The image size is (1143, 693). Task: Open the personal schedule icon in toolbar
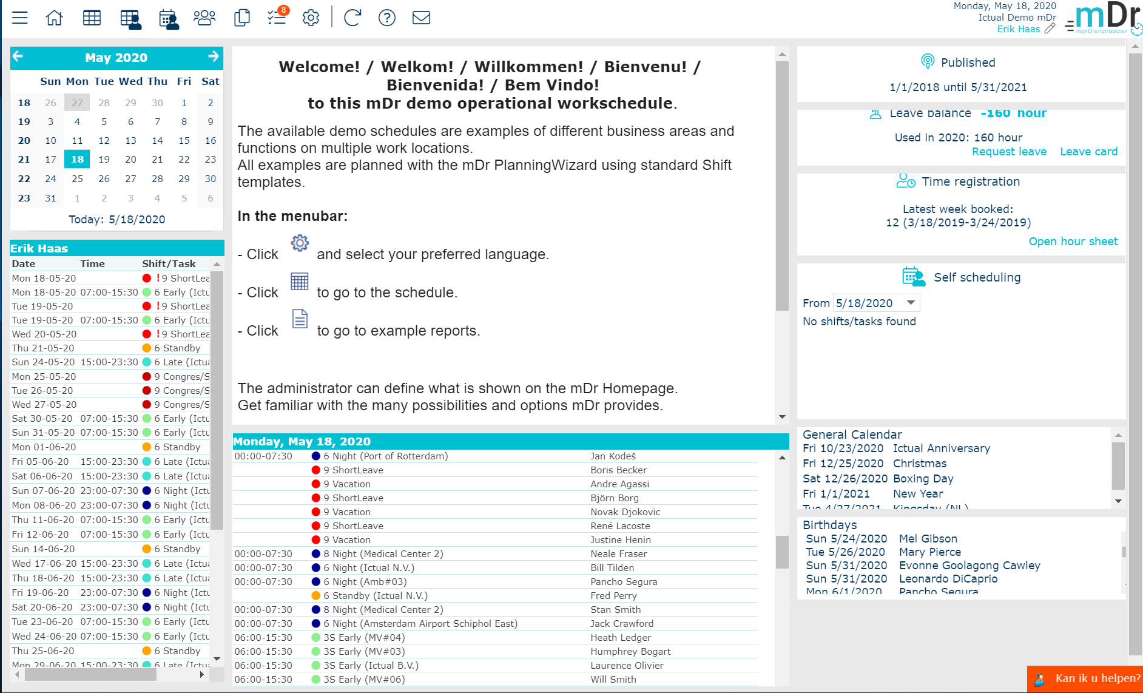(x=131, y=19)
